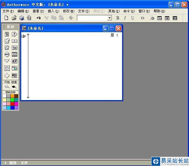Click the Copy toolbar icon
189x166 pixels.
point(54,18)
